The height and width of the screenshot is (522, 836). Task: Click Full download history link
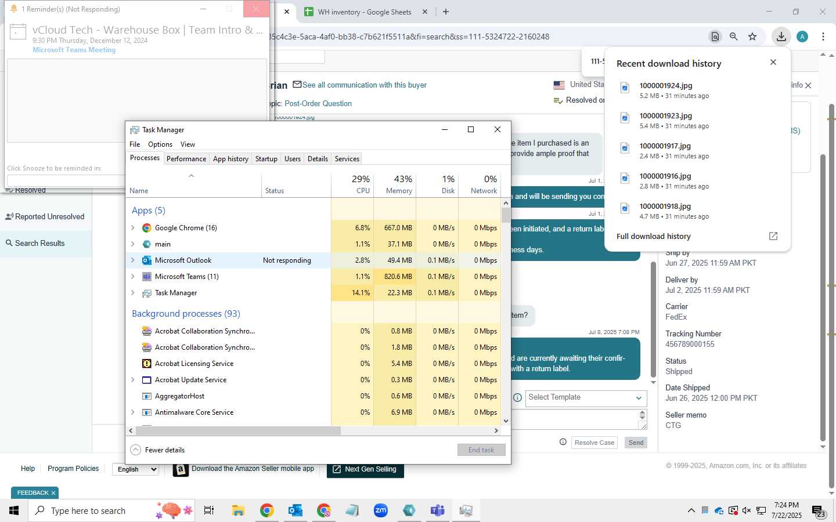click(x=654, y=236)
